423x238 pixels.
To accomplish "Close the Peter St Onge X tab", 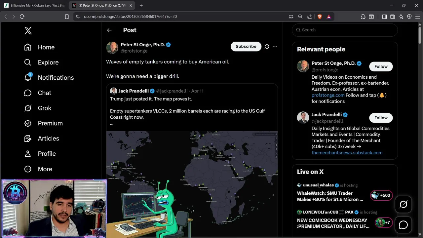I will click(x=131, y=6).
